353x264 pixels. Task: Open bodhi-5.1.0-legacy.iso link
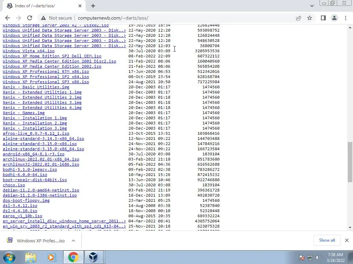[x=30, y=170]
